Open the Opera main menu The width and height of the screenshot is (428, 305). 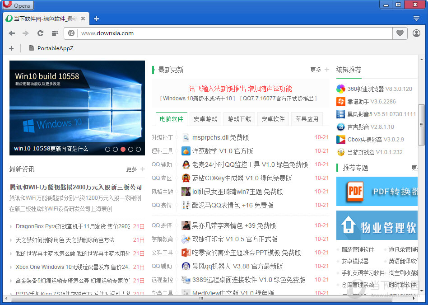tap(17, 5)
